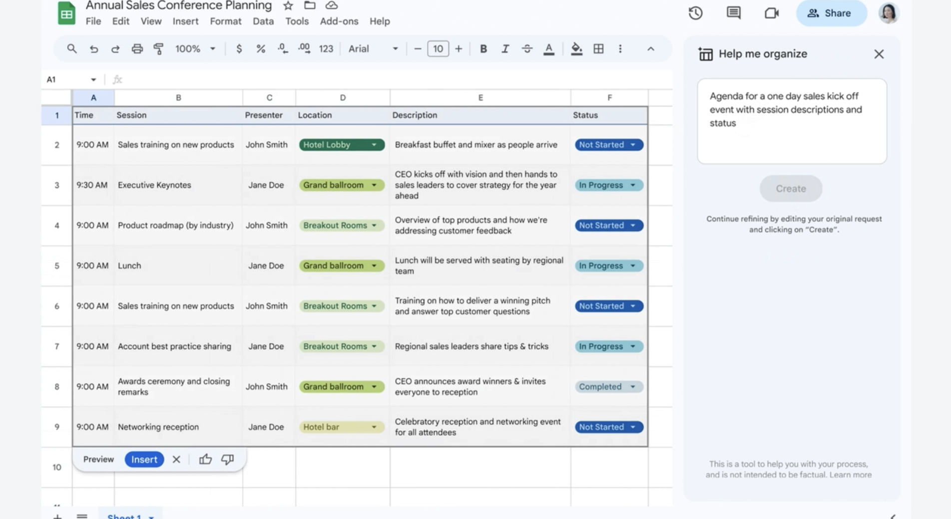Open the Insert menu
Screen dimensions: 951x519
(185, 21)
